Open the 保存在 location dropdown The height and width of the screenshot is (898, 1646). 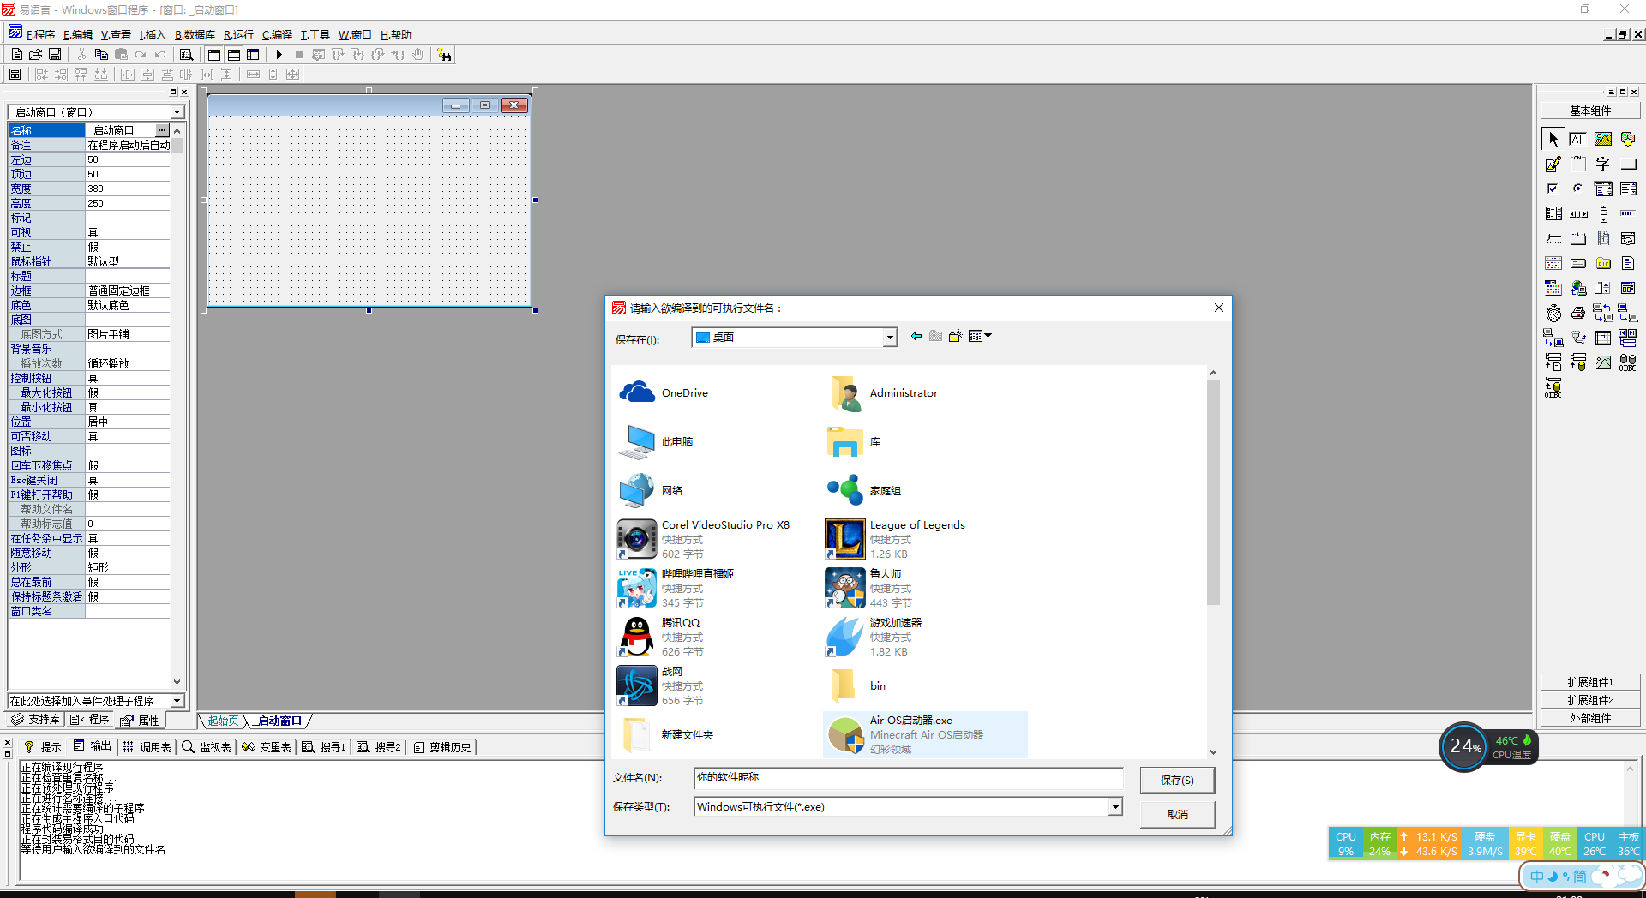point(890,338)
